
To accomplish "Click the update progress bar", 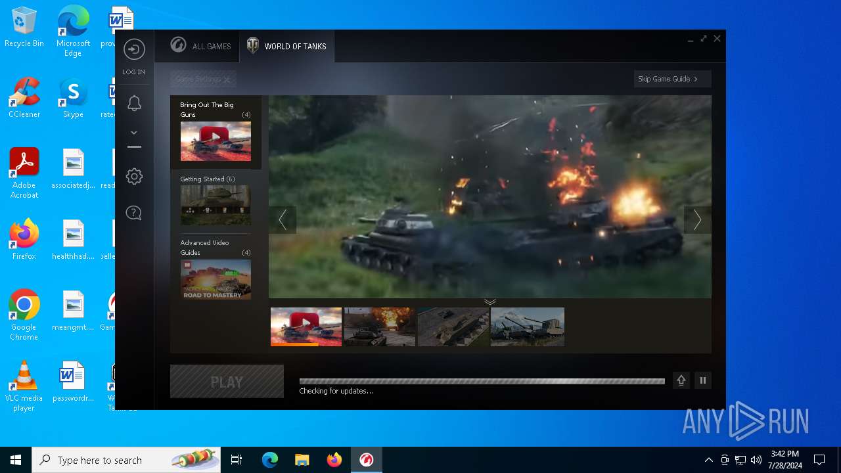I will [x=482, y=381].
